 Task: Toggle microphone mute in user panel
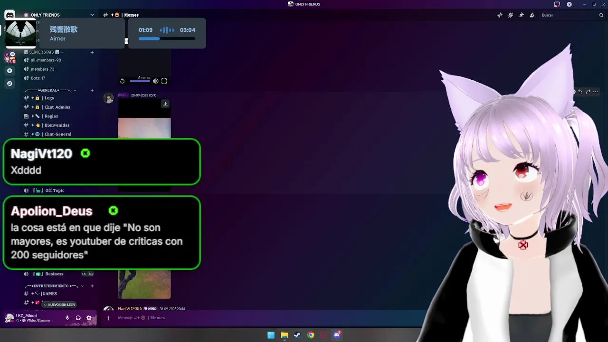point(67,318)
